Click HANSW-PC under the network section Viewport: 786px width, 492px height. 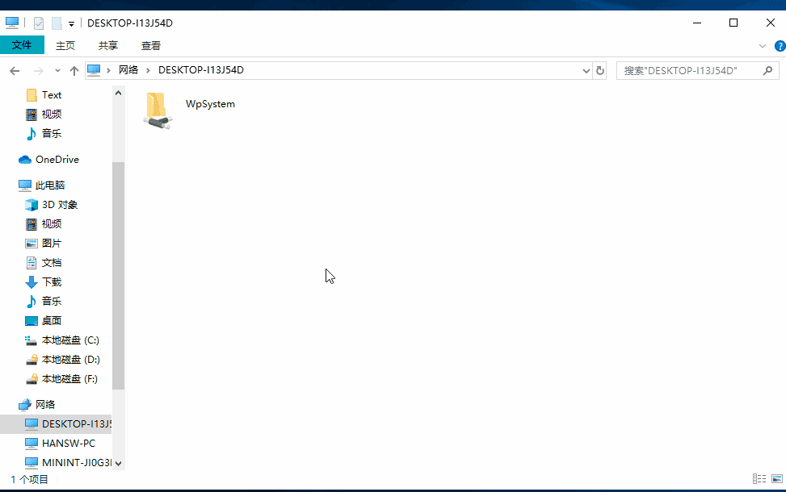[x=68, y=443]
